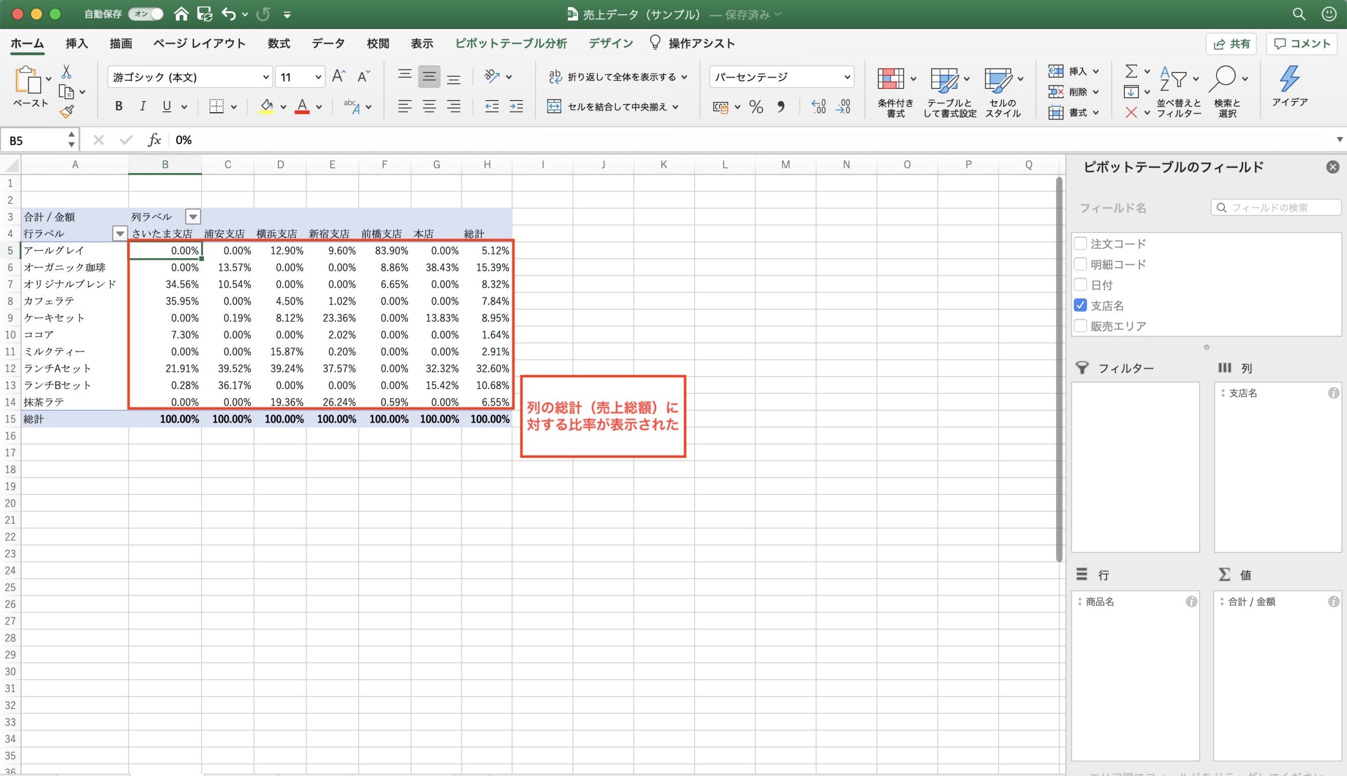Image resolution: width=1347 pixels, height=776 pixels.
Task: Switch to the 挿入 tab
Action: pos(77,43)
